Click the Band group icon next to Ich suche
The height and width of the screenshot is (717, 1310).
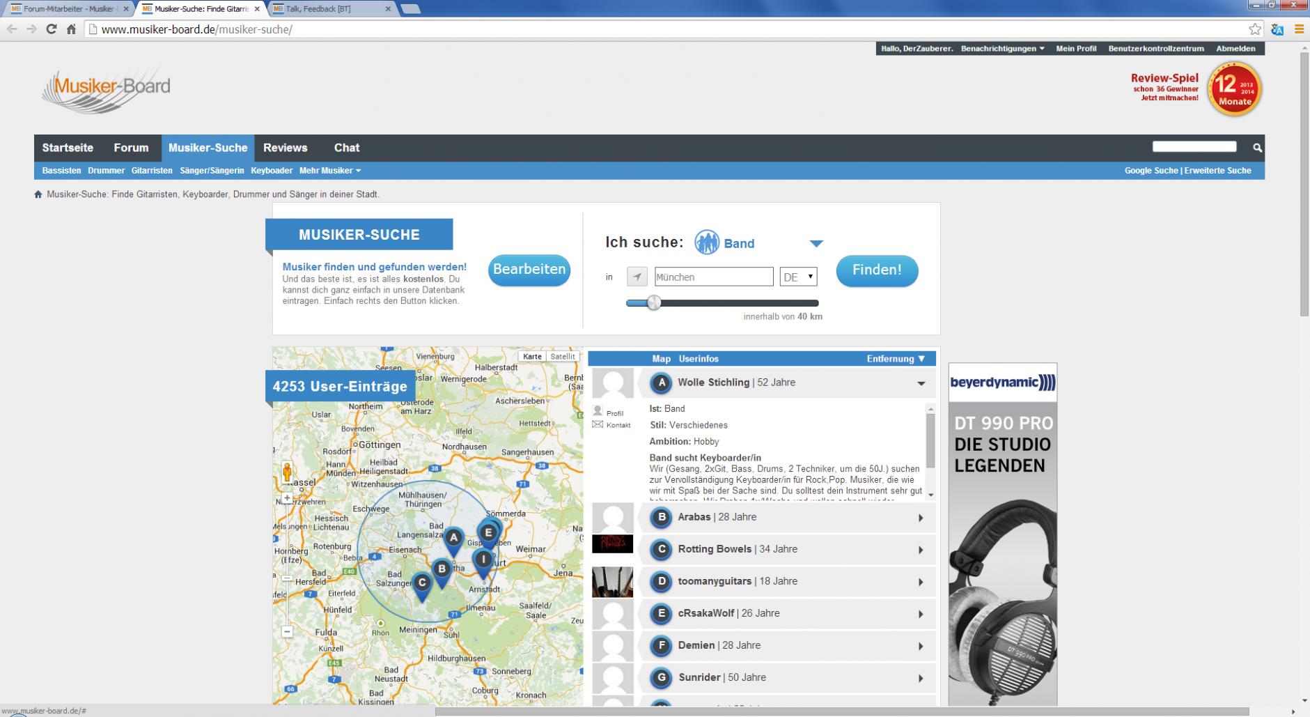tap(707, 242)
